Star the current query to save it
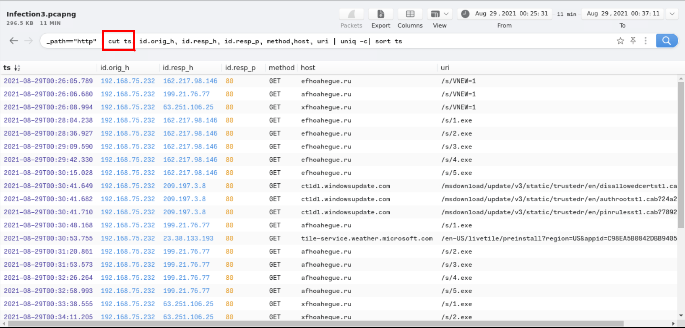Screen dimensions: 685x328 click(x=620, y=41)
